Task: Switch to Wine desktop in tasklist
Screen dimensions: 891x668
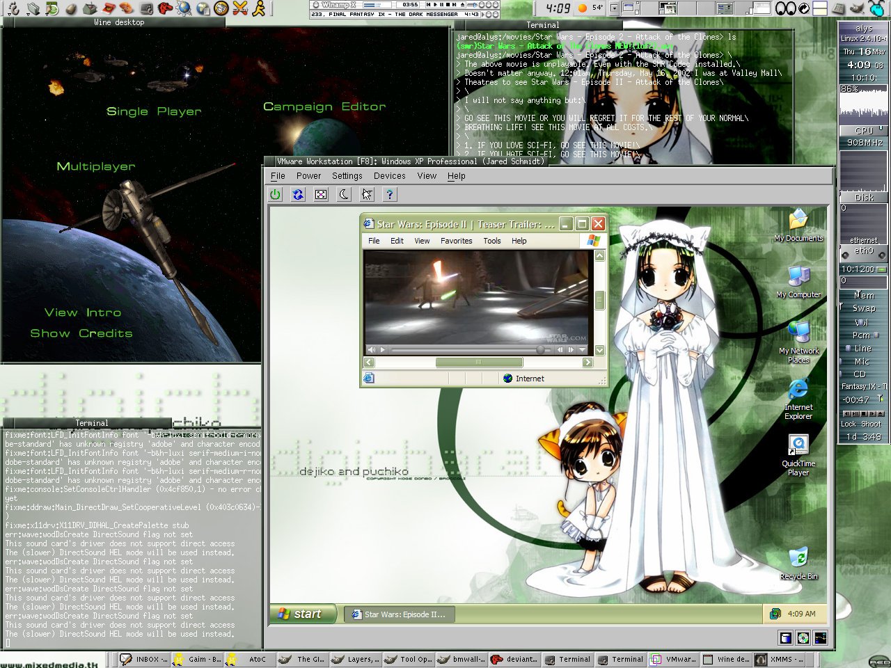Action: 726,659
